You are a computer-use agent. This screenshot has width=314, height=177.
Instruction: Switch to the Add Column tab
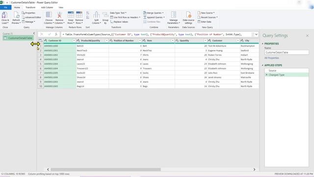pos(47,7)
